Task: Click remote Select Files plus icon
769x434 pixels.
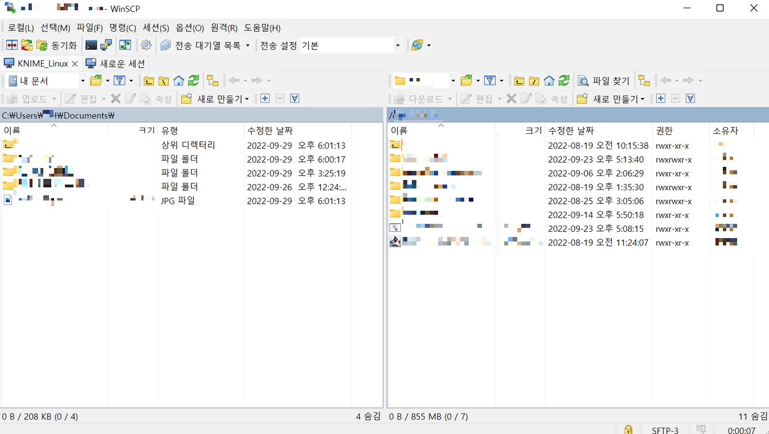Action: pos(661,99)
